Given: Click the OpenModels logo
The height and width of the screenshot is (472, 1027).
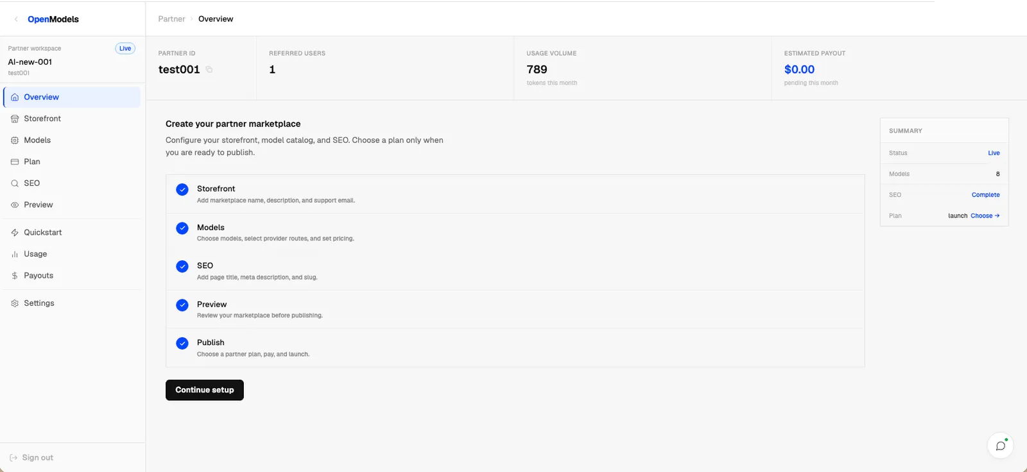Looking at the screenshot, I should click(53, 19).
